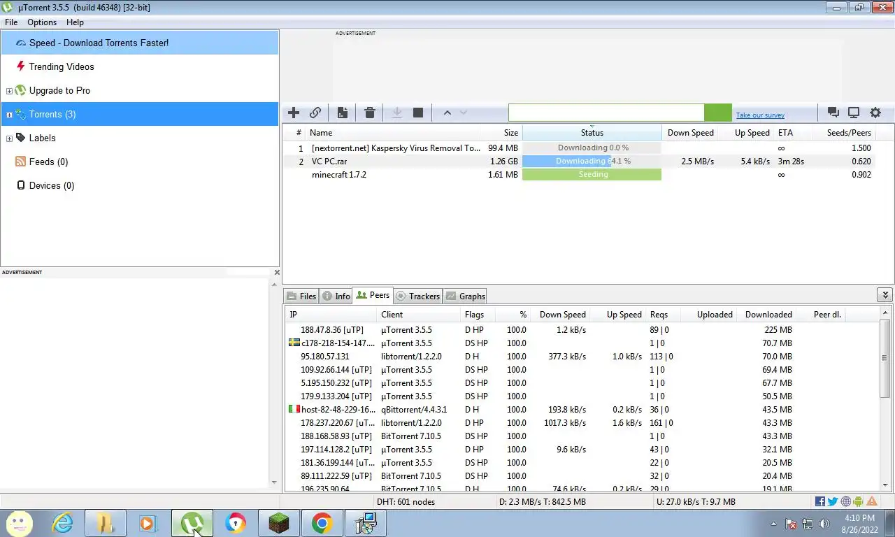Open the Help menu
Viewport: 895px width, 537px height.
coord(75,22)
